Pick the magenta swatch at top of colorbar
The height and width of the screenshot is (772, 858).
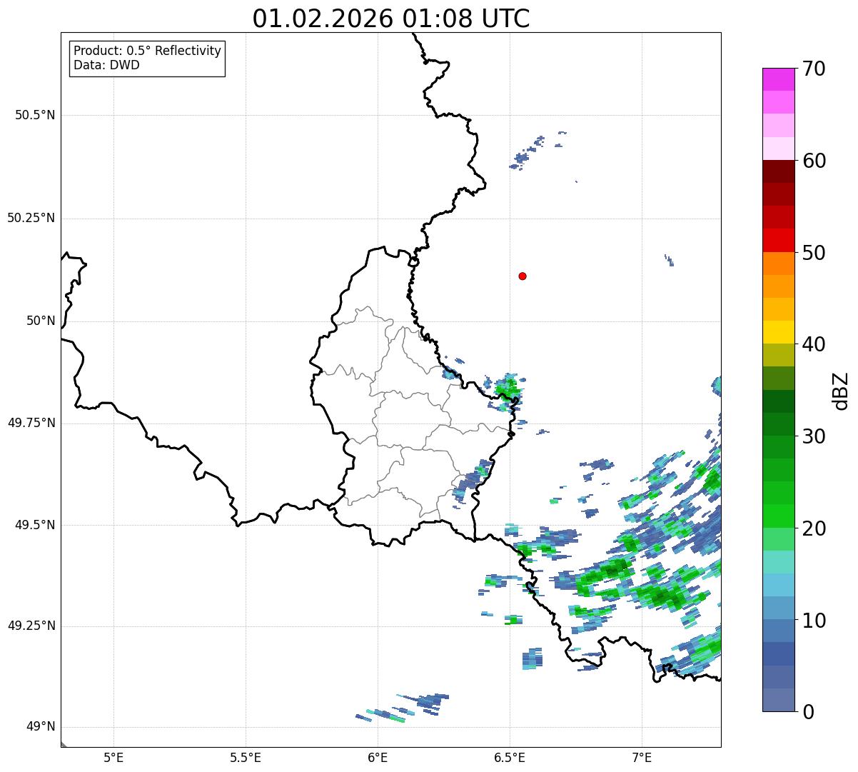point(778,79)
